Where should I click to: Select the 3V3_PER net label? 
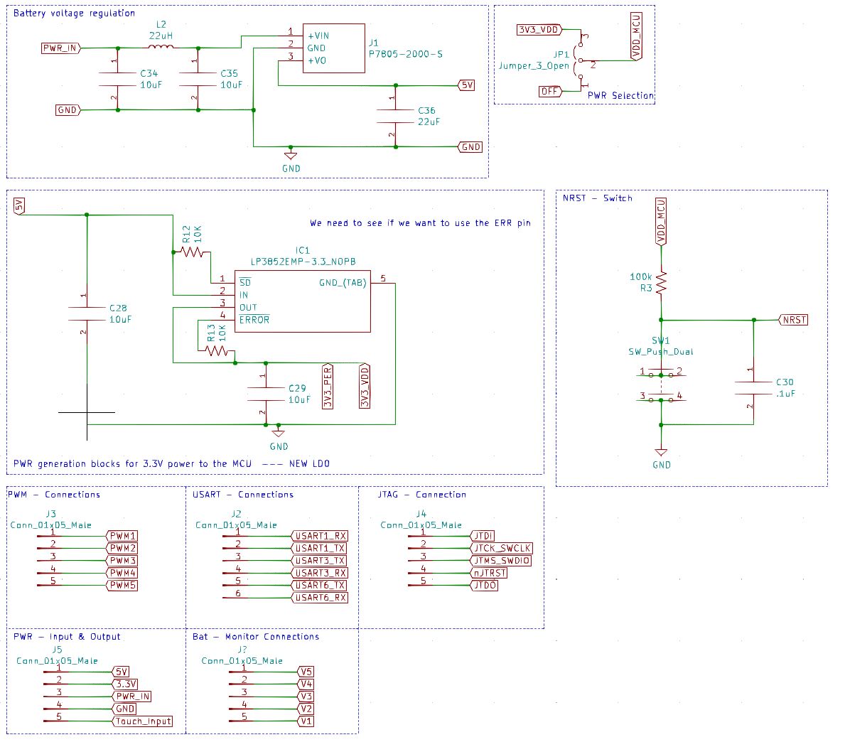tap(328, 387)
